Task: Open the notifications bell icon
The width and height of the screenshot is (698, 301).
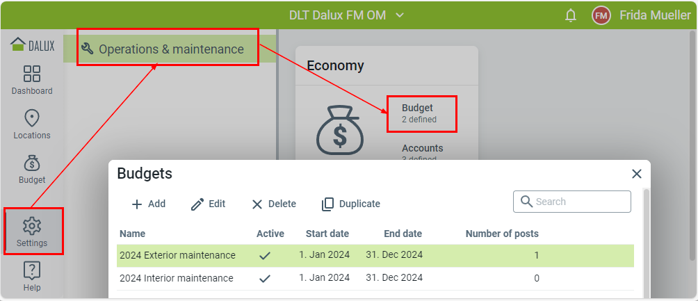Action: [x=571, y=15]
